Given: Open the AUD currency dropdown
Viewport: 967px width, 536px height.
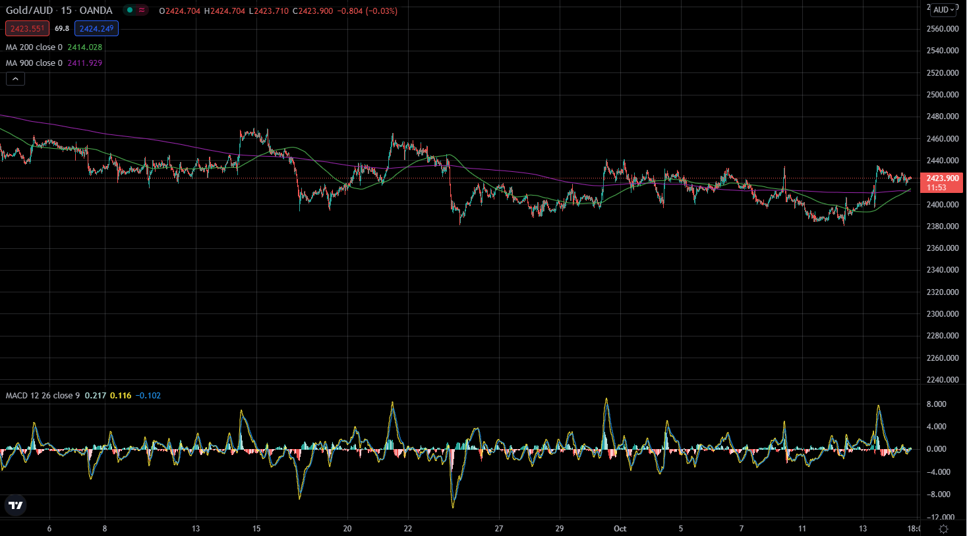Looking at the screenshot, I should (944, 10).
